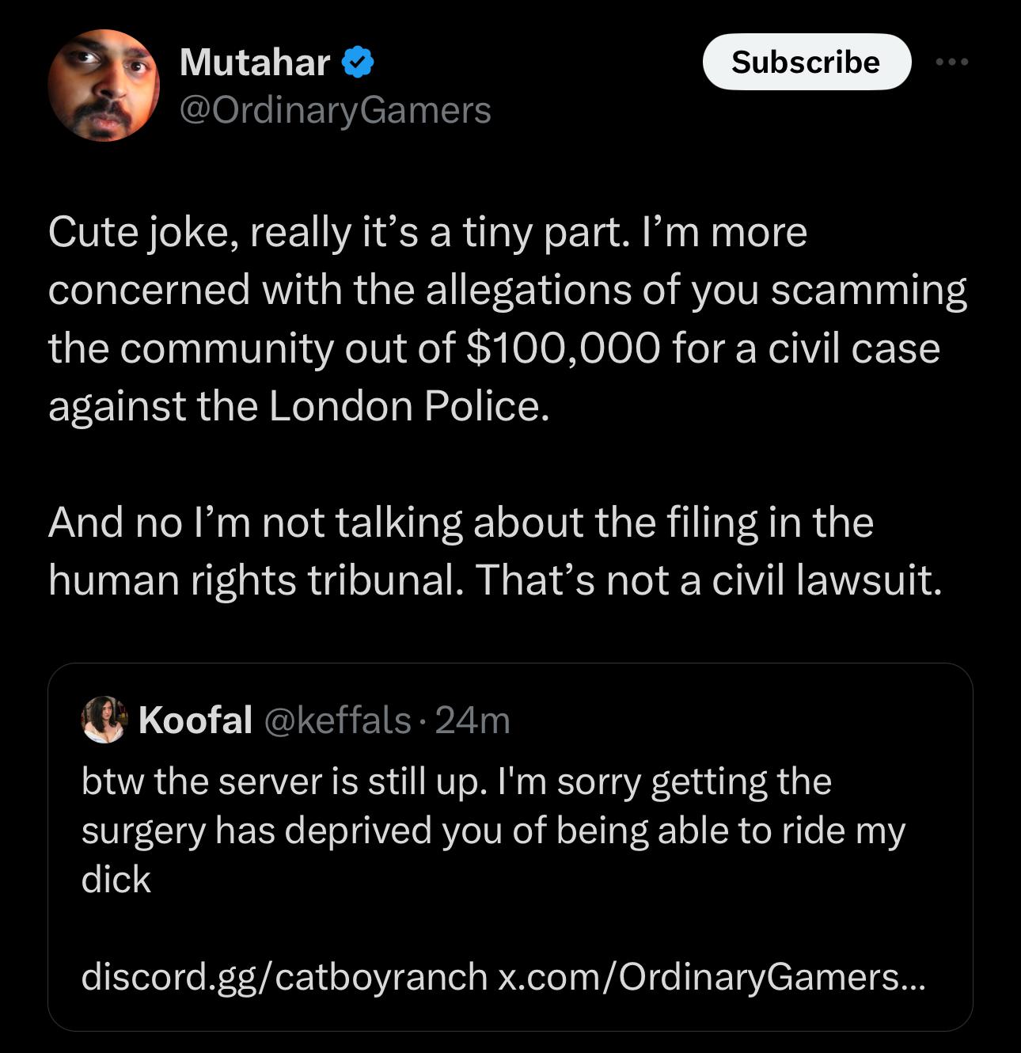Click Koofal's small avatar in quoted post
This screenshot has height=1053, width=1021.
104,719
